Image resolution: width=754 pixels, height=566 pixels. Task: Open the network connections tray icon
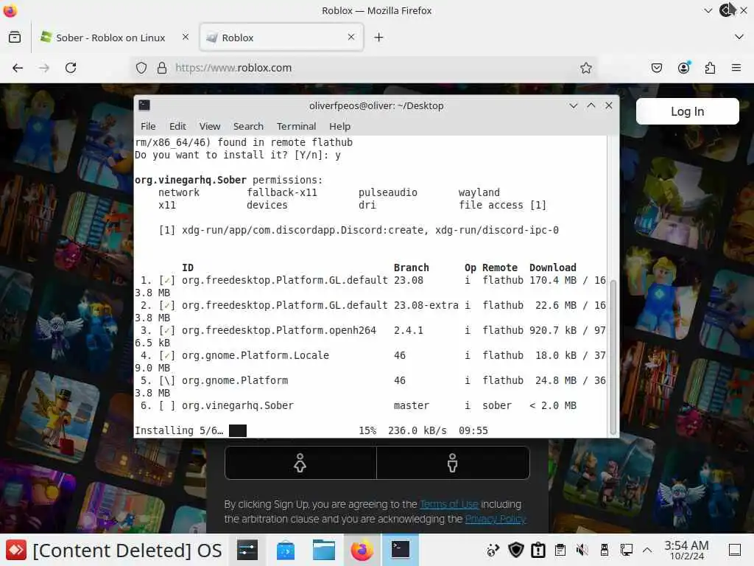tap(626, 550)
